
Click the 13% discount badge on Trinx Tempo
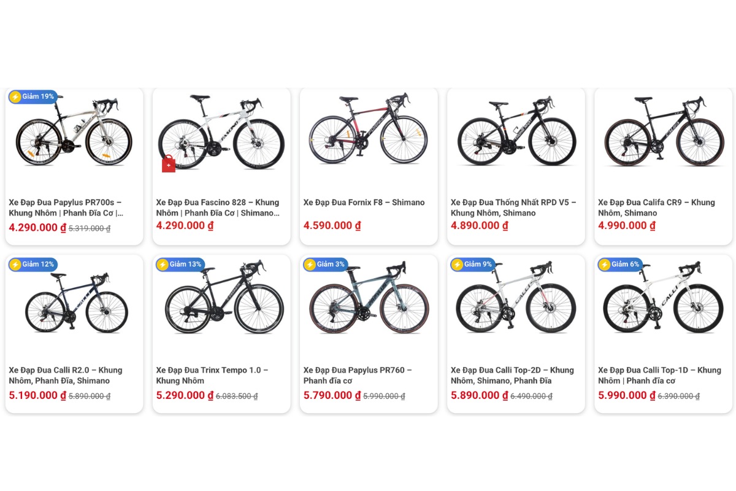(x=180, y=265)
